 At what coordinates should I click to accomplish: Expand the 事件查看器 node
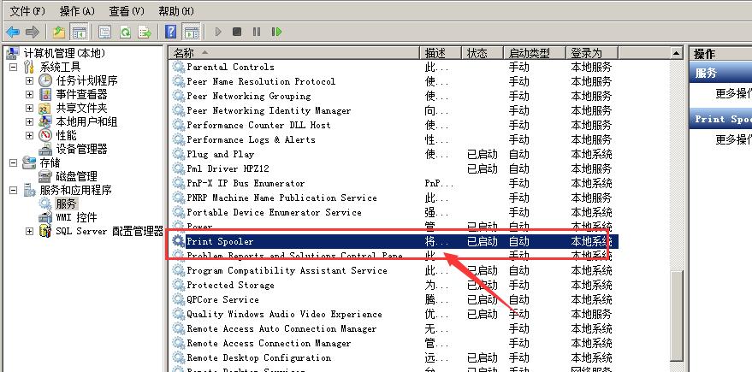(x=29, y=94)
